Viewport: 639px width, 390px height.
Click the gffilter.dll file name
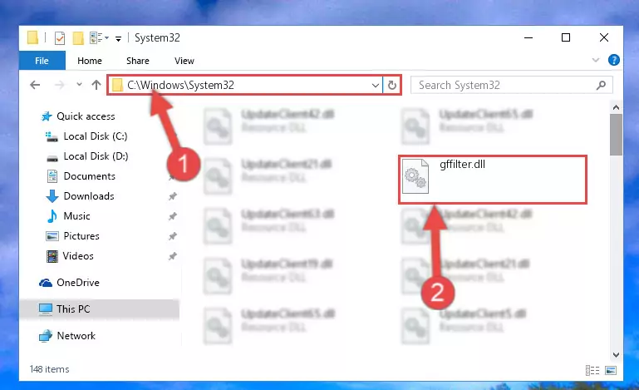462,165
